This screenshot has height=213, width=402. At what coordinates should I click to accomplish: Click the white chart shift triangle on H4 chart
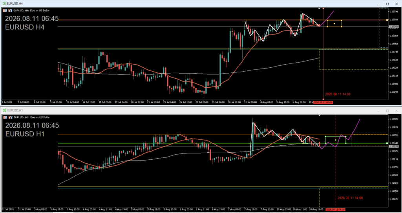point(319,9)
